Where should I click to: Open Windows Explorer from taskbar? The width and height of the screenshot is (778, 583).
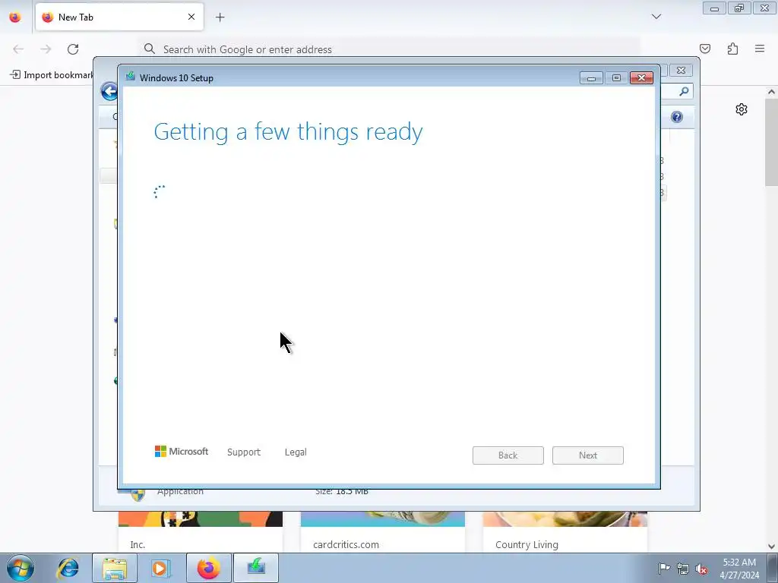pos(115,568)
